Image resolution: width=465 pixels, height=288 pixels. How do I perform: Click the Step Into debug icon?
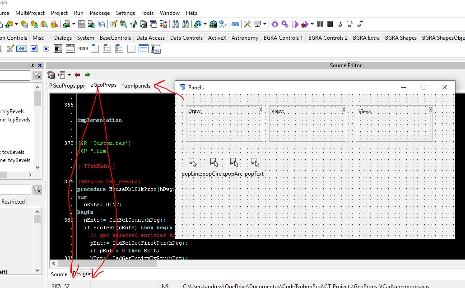(x=340, y=24)
